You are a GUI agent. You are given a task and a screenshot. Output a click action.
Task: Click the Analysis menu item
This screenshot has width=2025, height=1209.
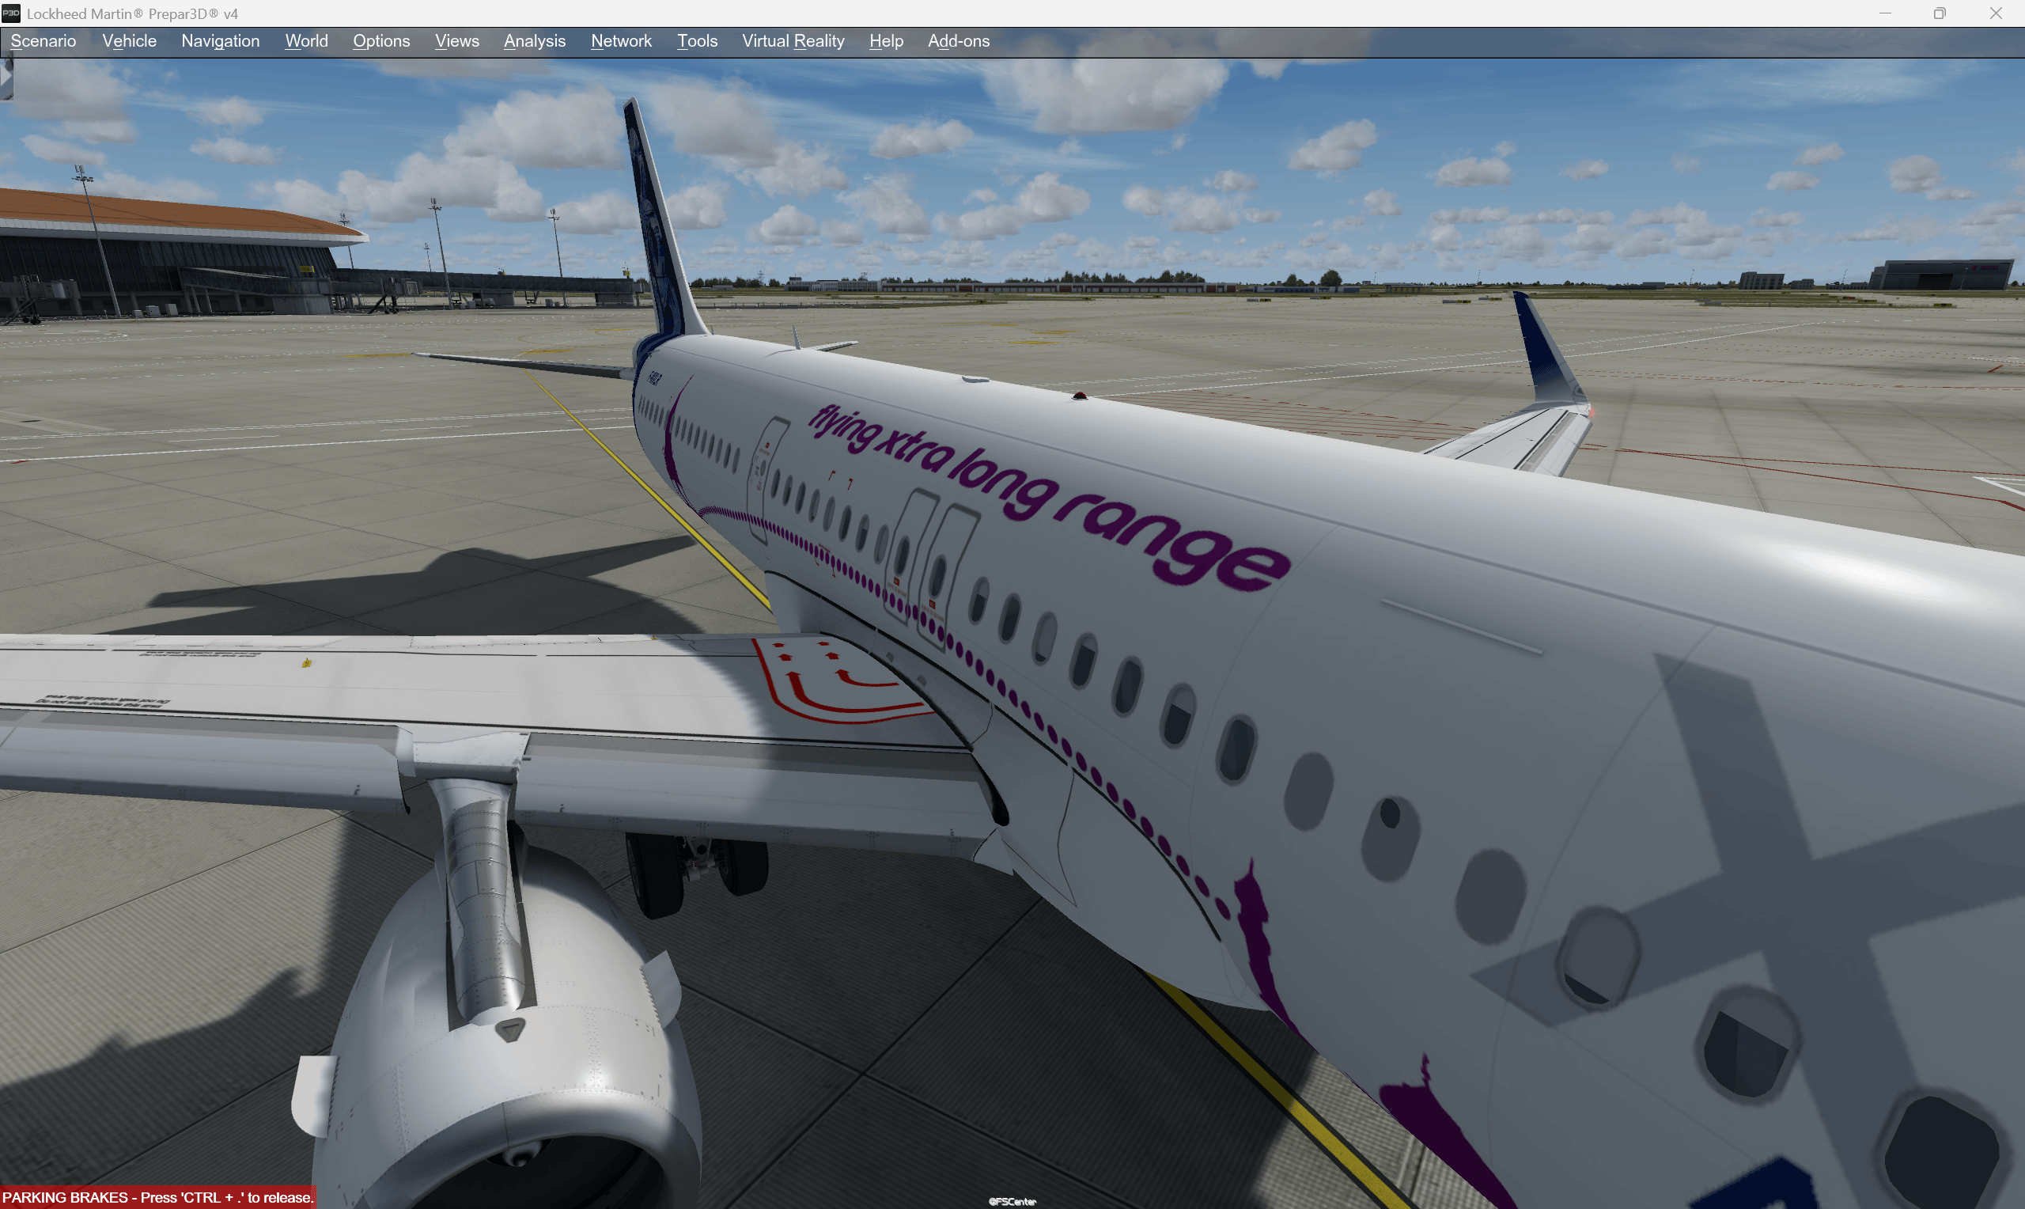point(532,40)
